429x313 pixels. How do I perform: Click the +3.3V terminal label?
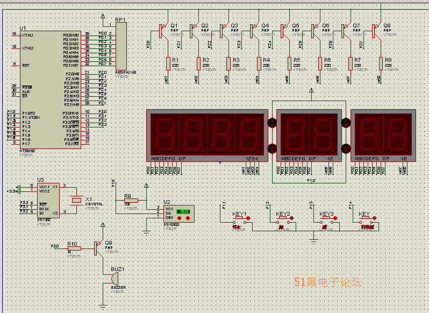click(12, 191)
